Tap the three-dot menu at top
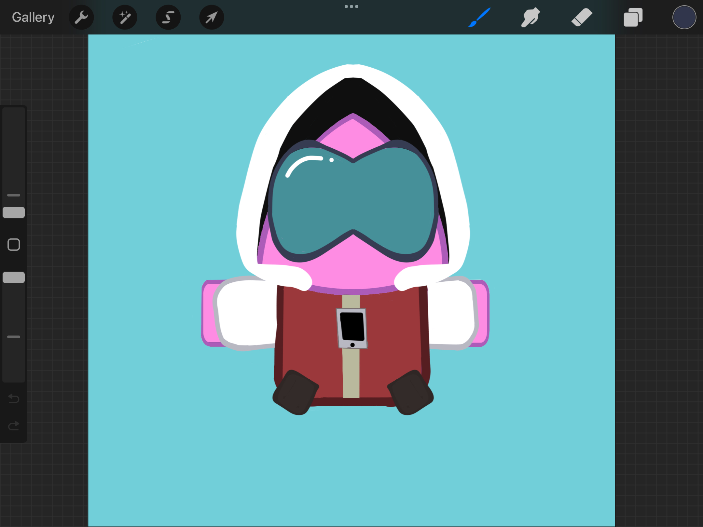The height and width of the screenshot is (527, 703). [351, 7]
